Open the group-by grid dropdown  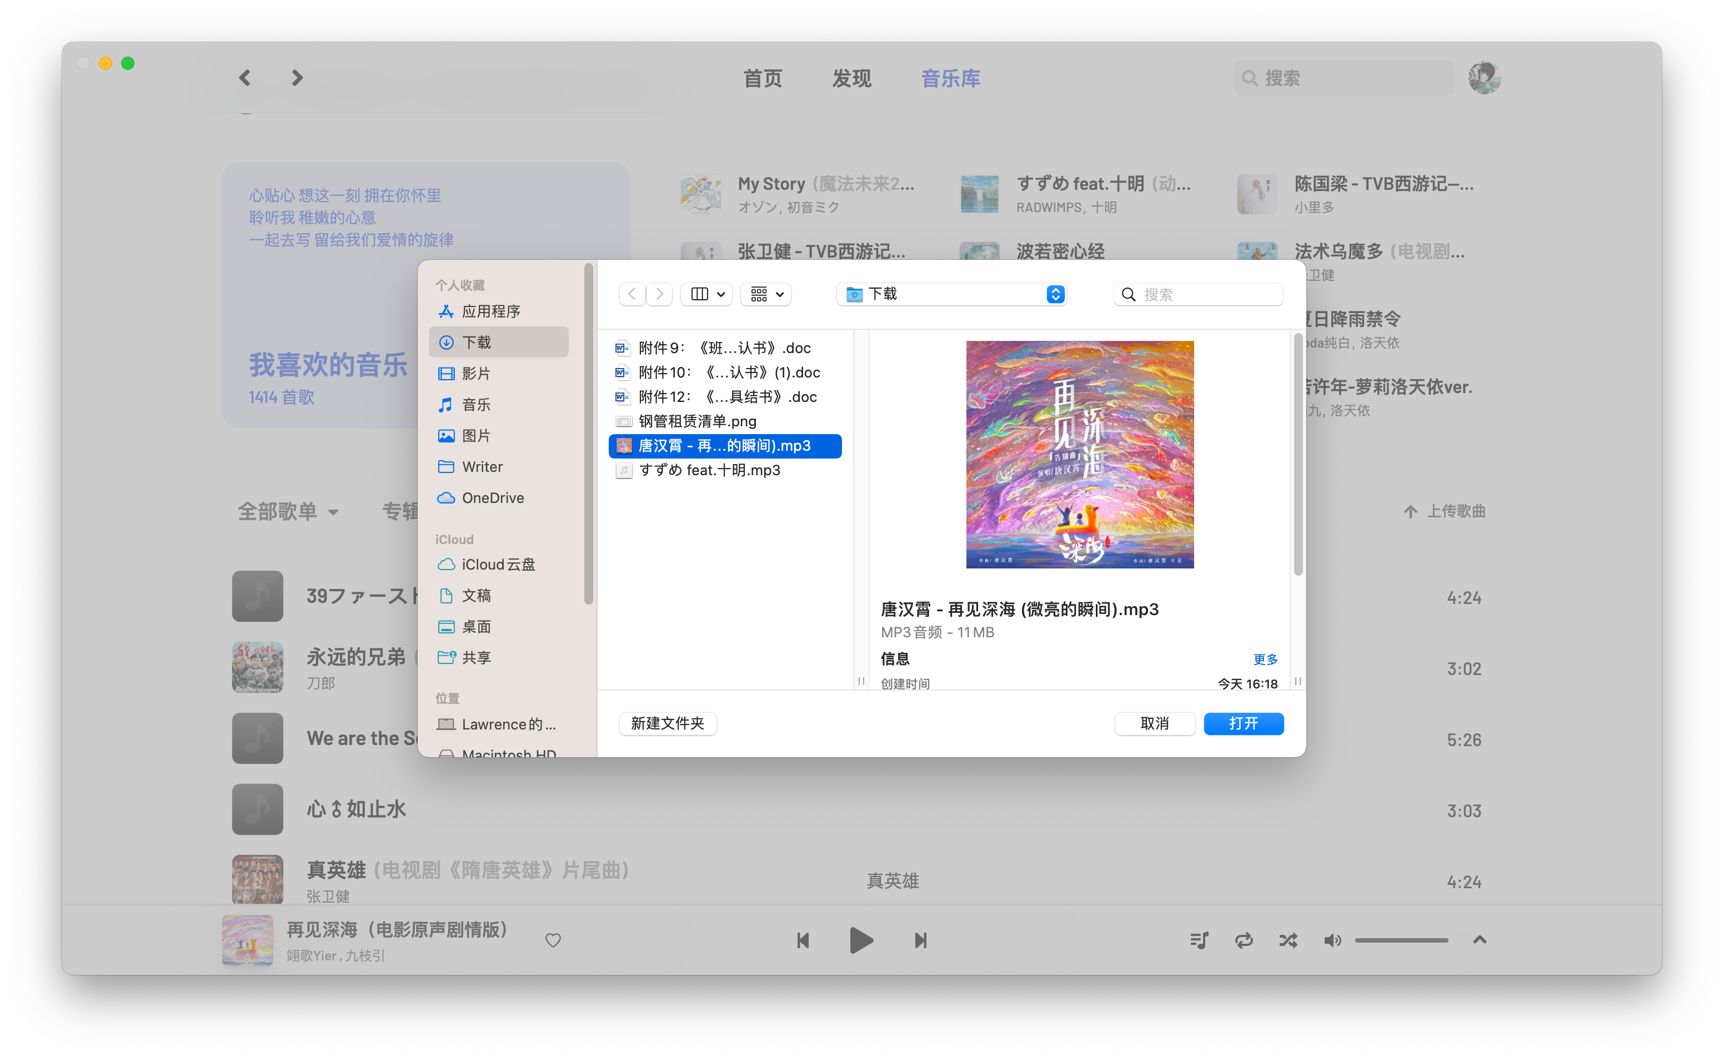click(766, 294)
